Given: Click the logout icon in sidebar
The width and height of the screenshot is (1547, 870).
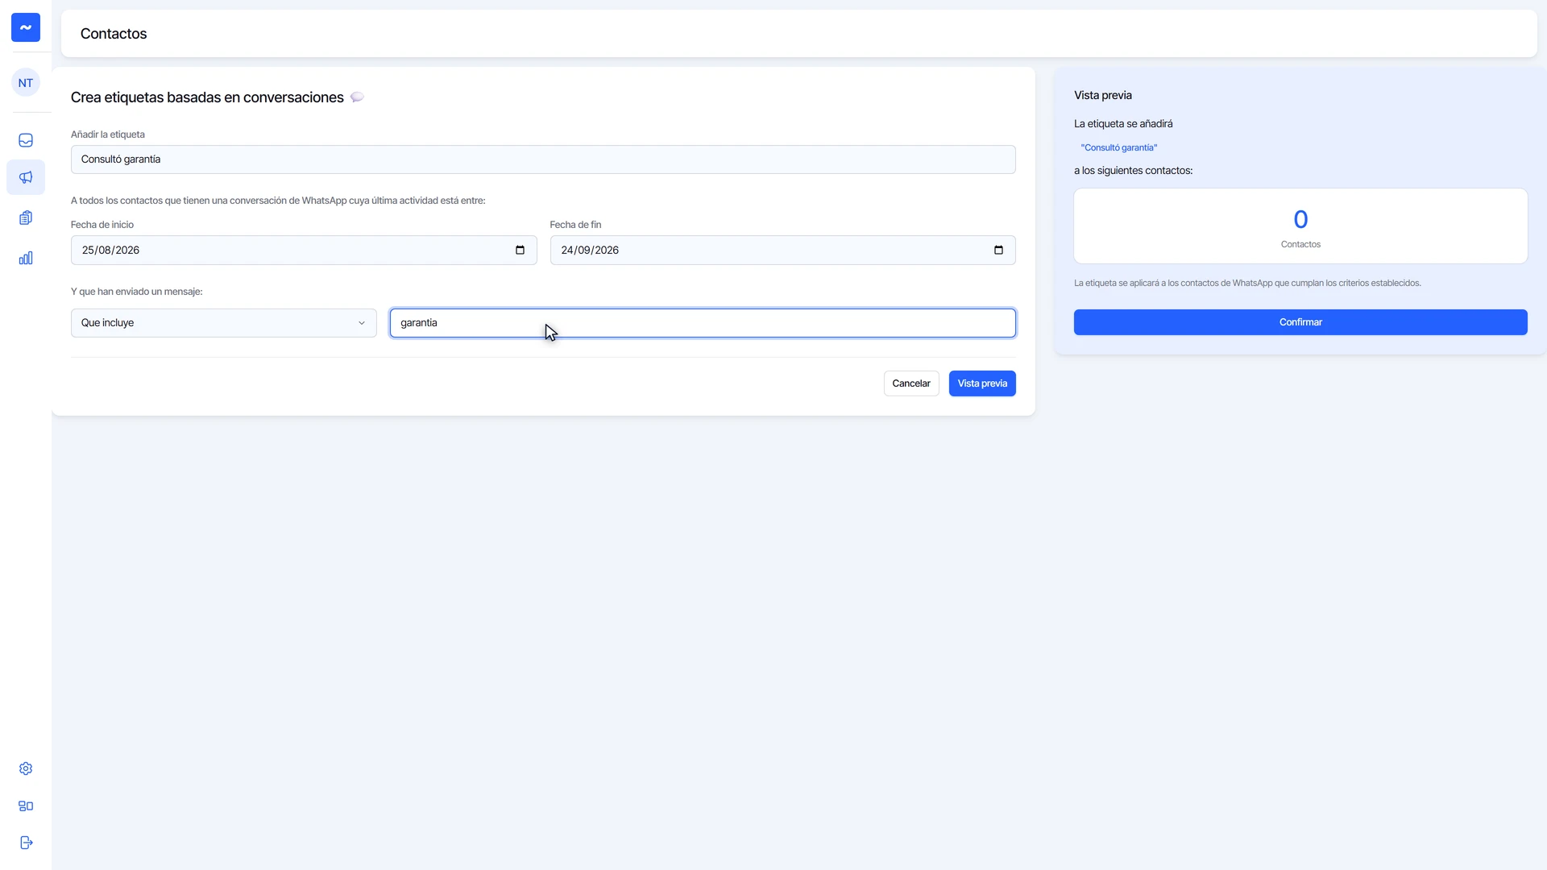Looking at the screenshot, I should point(26,843).
